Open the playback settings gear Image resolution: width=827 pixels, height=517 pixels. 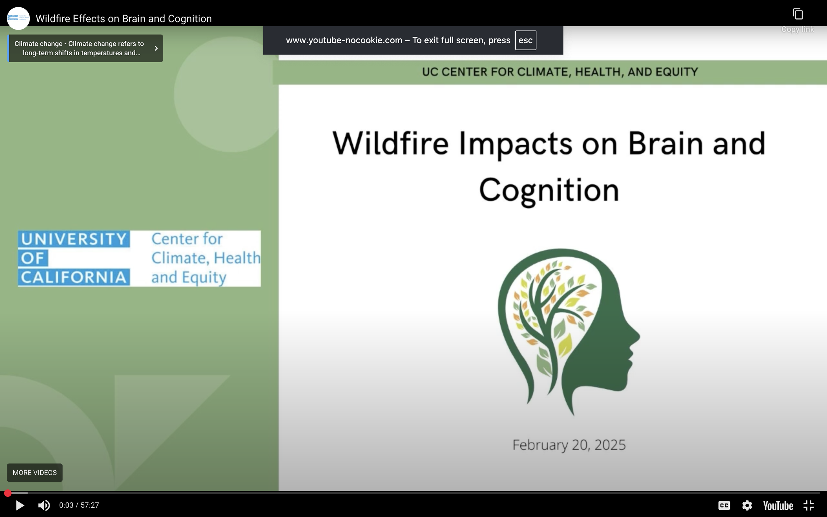pos(747,505)
